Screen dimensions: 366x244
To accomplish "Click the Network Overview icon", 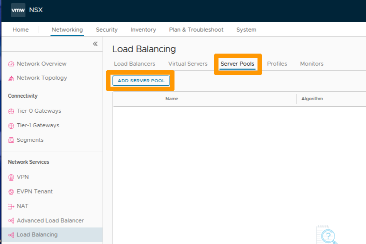I will 11,64.
